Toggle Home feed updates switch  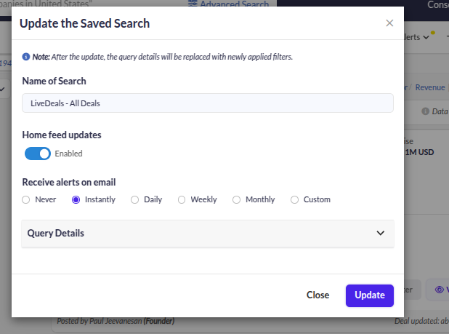click(x=37, y=154)
